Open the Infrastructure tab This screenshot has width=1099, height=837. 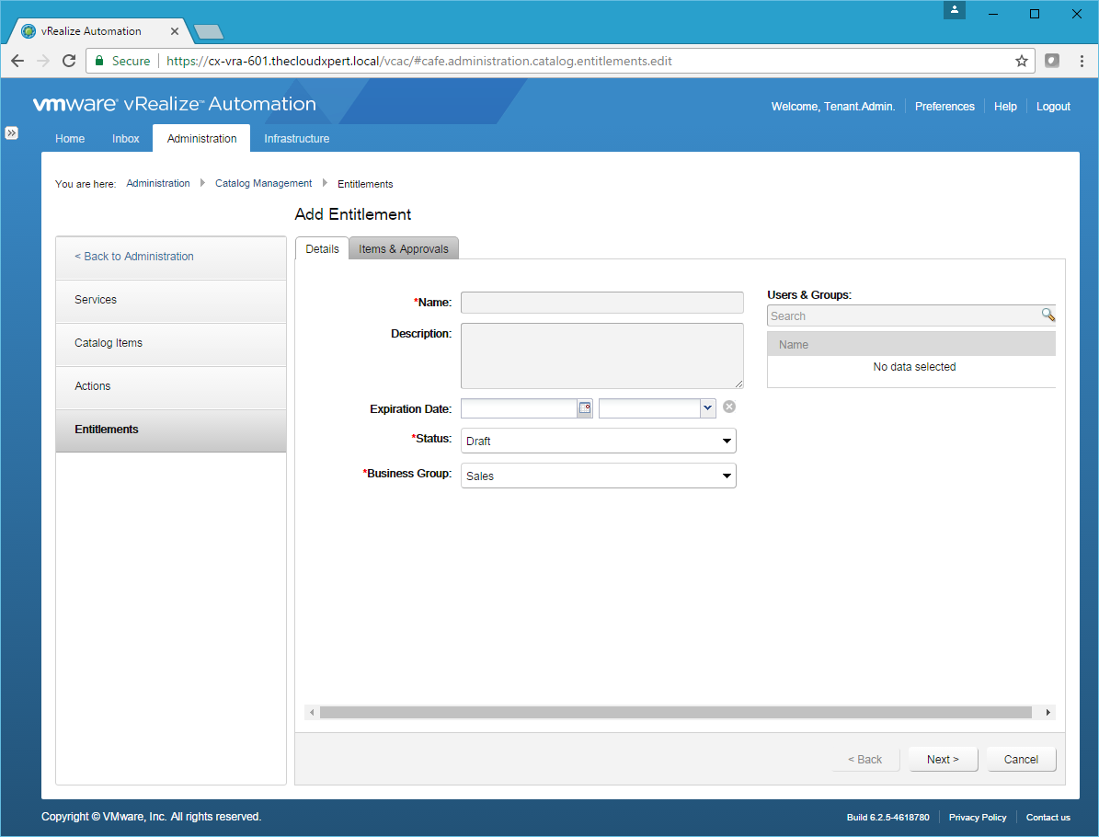click(x=296, y=139)
